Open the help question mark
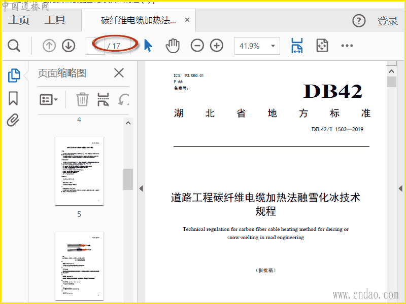The width and height of the screenshot is (406, 304). (x=359, y=20)
